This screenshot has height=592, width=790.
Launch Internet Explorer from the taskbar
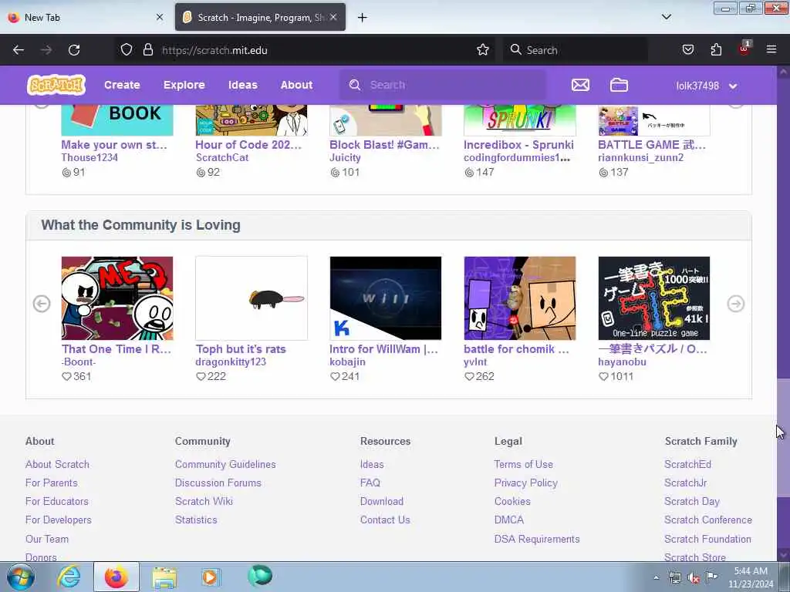coord(69,577)
